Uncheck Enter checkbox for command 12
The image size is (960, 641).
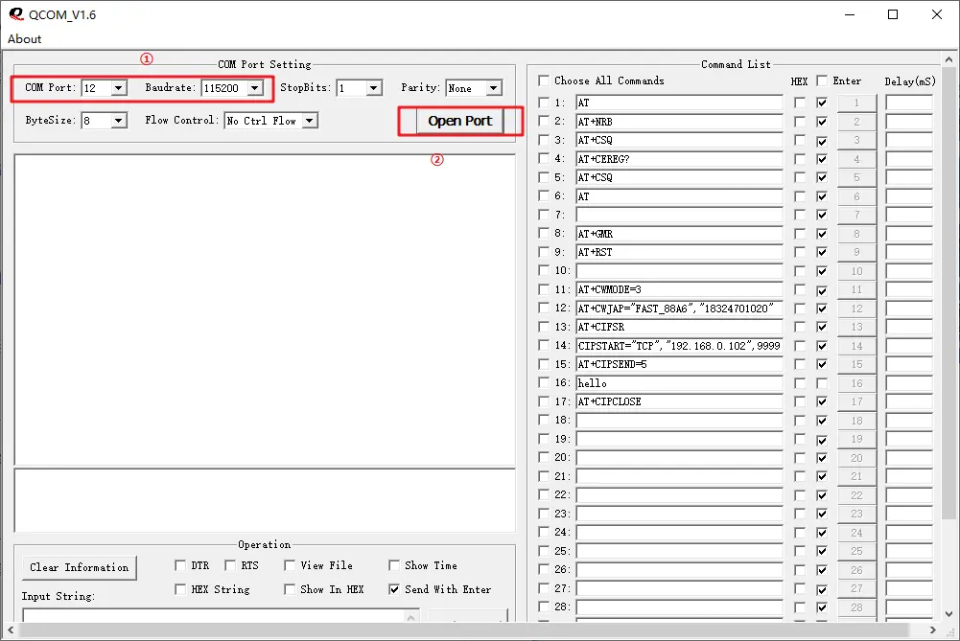(x=822, y=309)
